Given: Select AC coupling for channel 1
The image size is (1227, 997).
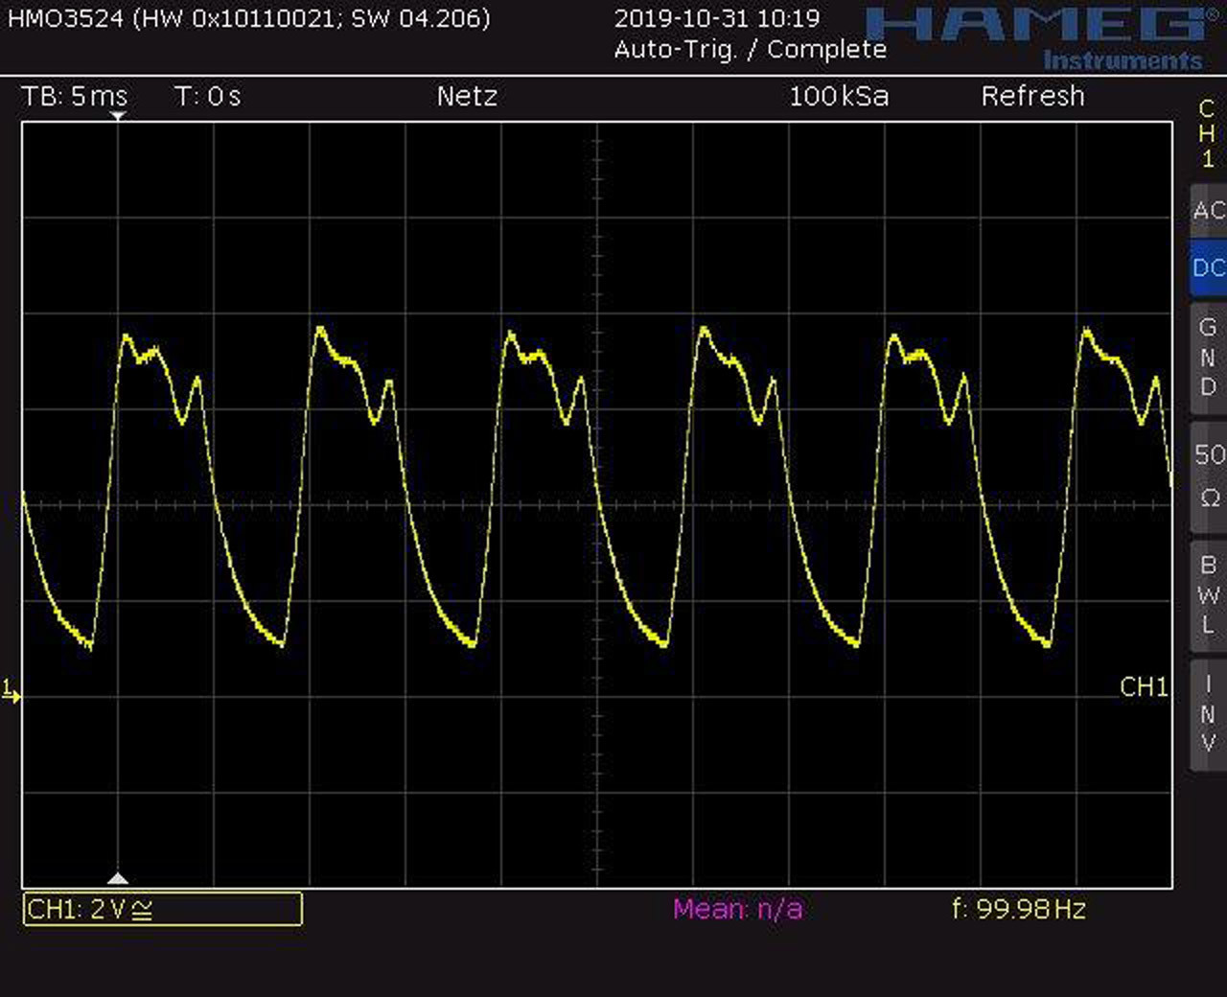Looking at the screenshot, I should [1208, 210].
